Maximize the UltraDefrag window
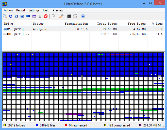Screen dimensions: 167x130 [151, 3]
